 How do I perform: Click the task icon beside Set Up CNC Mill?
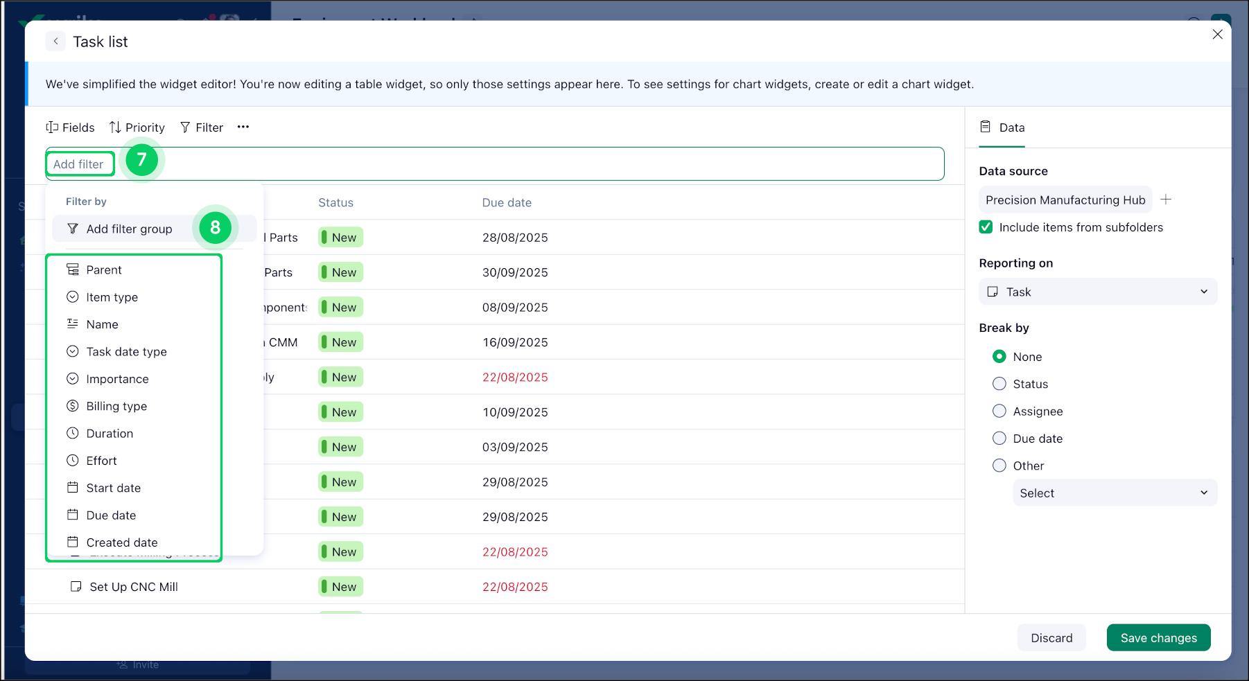click(x=76, y=587)
